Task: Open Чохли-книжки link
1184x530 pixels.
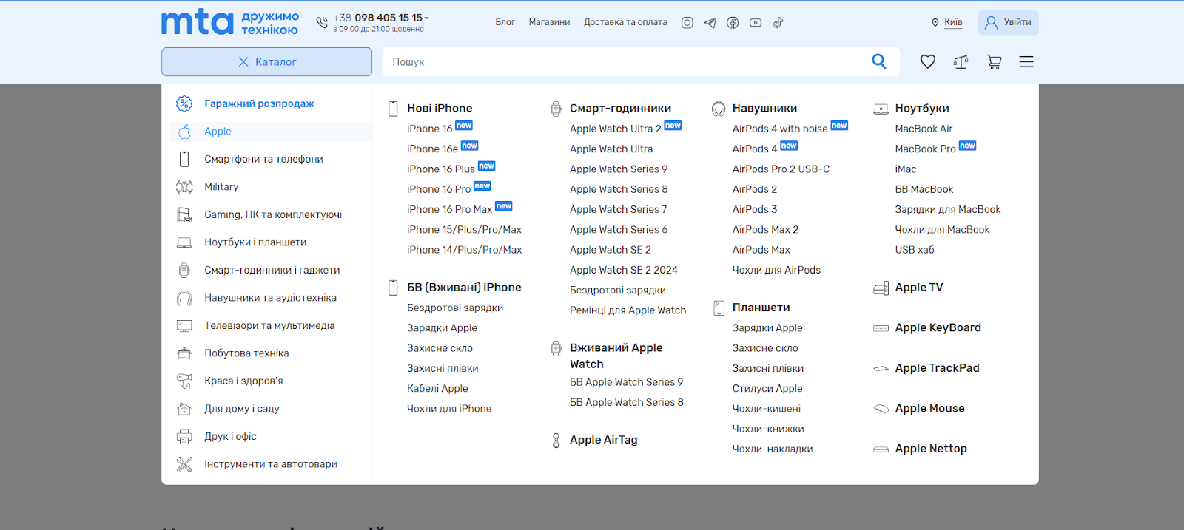Action: (x=768, y=429)
